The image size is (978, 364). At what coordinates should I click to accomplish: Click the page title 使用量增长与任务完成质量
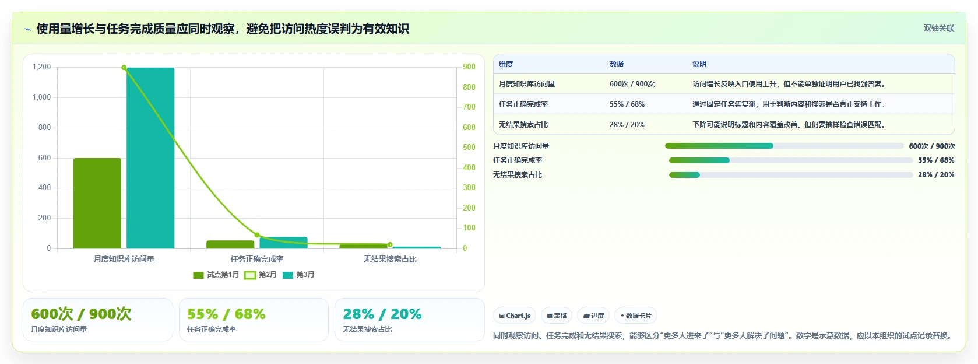(223, 29)
